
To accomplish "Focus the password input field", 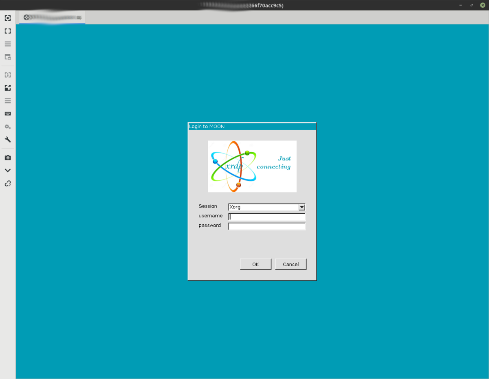I will (267, 226).
